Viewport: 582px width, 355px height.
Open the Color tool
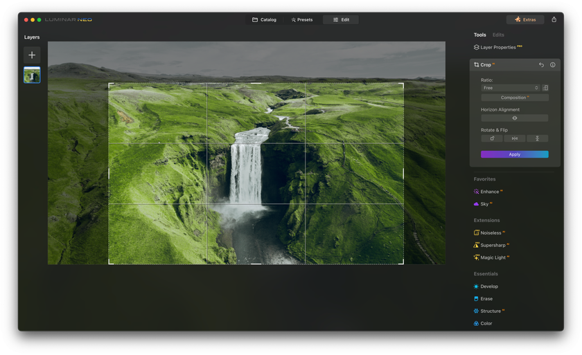tap(483, 323)
